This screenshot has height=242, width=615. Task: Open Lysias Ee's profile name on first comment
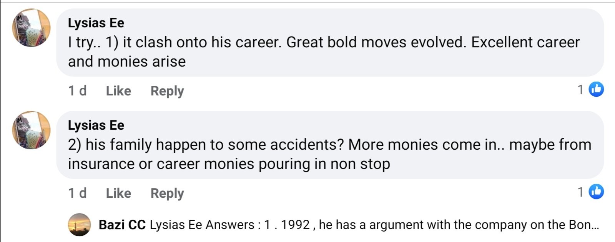[x=96, y=23]
